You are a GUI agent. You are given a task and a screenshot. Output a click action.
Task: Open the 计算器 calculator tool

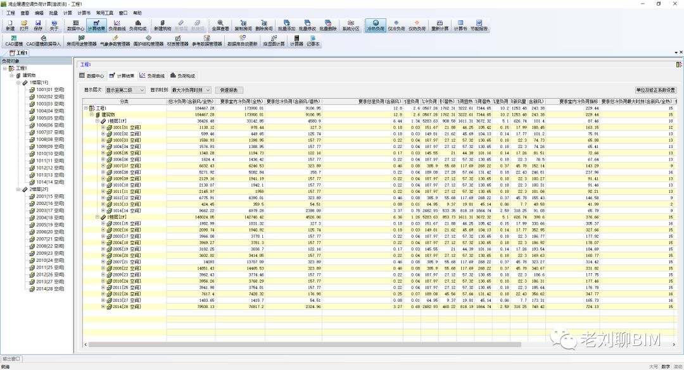tap(296, 41)
